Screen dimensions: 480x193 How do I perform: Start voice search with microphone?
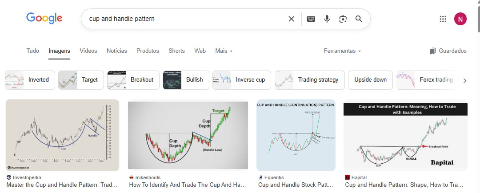[x=327, y=19]
